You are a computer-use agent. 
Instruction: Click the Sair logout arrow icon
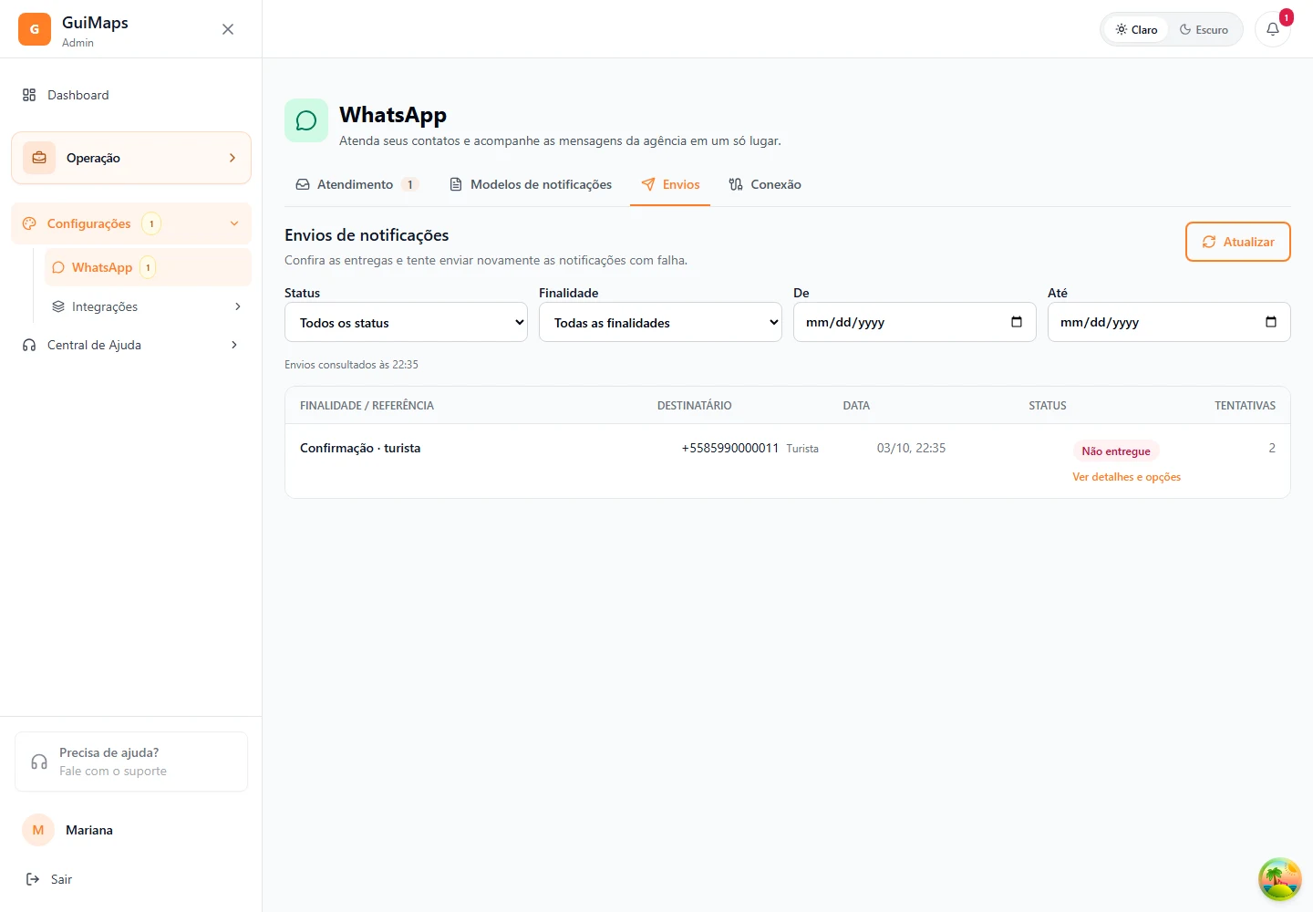[x=33, y=879]
